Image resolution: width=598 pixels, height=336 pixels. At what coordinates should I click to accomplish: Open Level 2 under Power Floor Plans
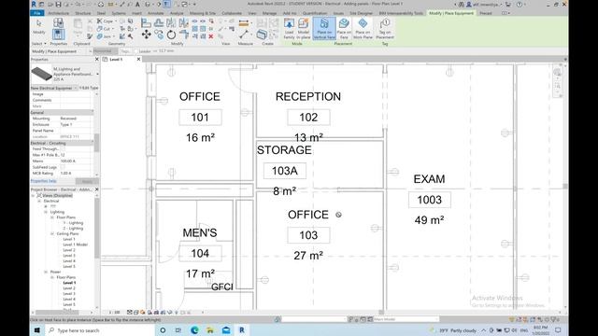coord(69,288)
